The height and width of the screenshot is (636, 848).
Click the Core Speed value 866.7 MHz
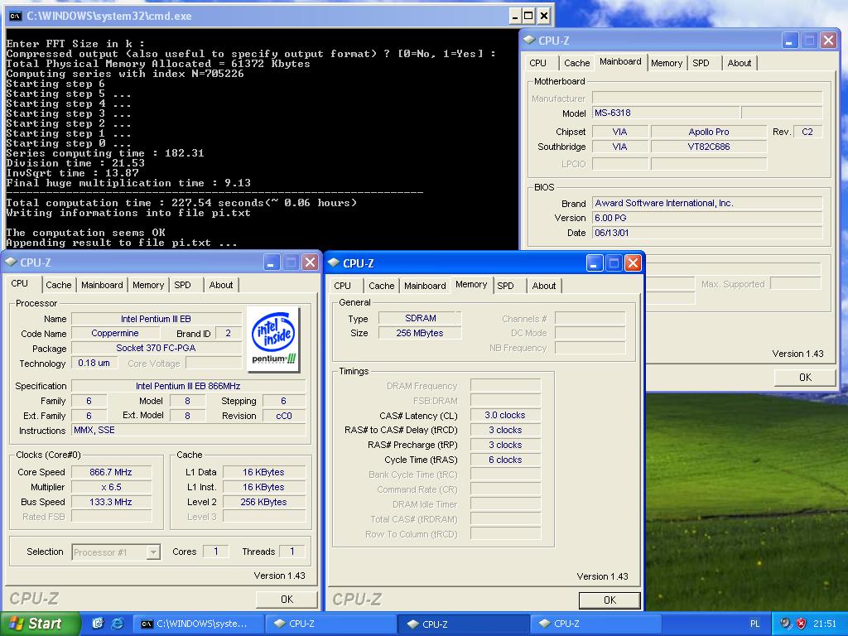[112, 472]
